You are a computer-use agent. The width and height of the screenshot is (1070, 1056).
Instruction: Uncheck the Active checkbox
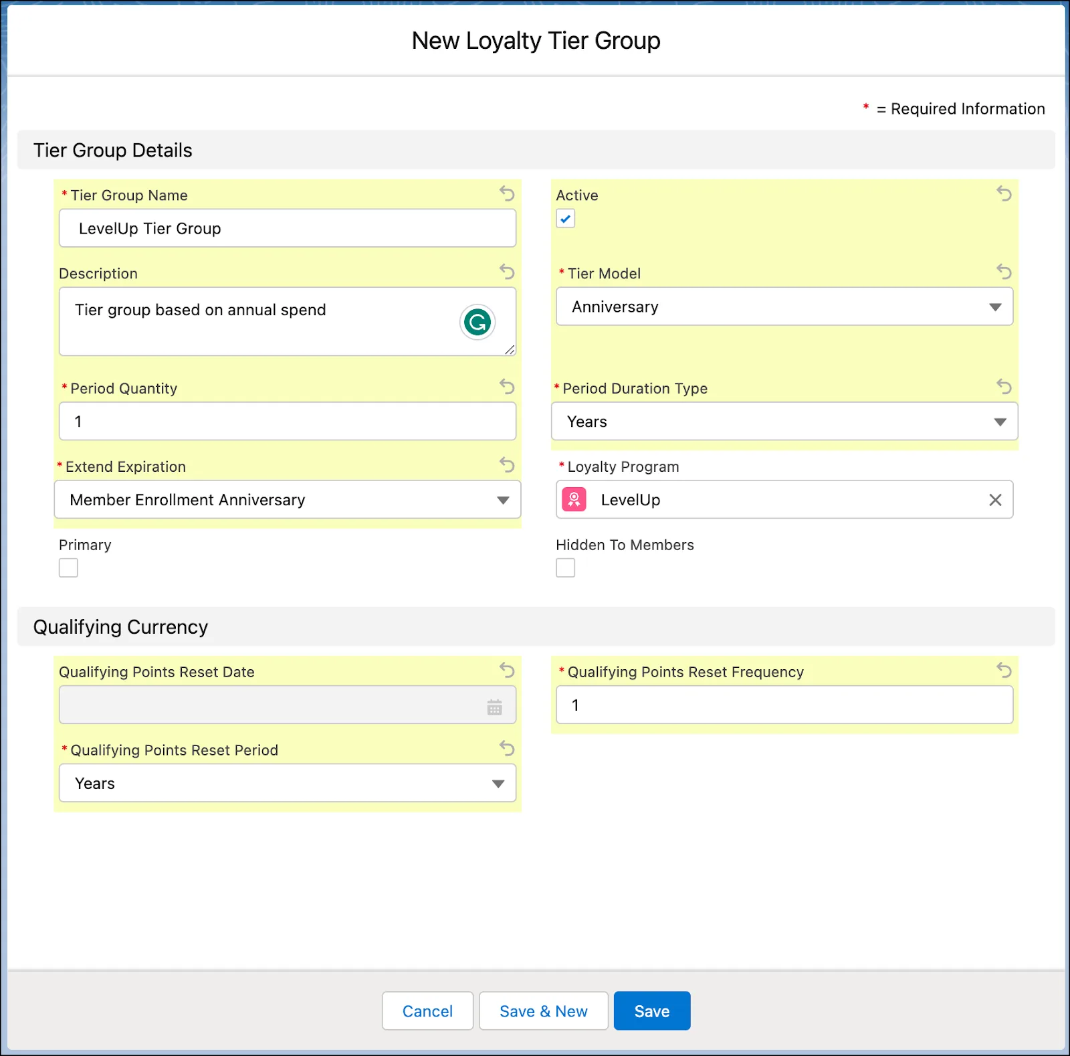click(x=565, y=219)
